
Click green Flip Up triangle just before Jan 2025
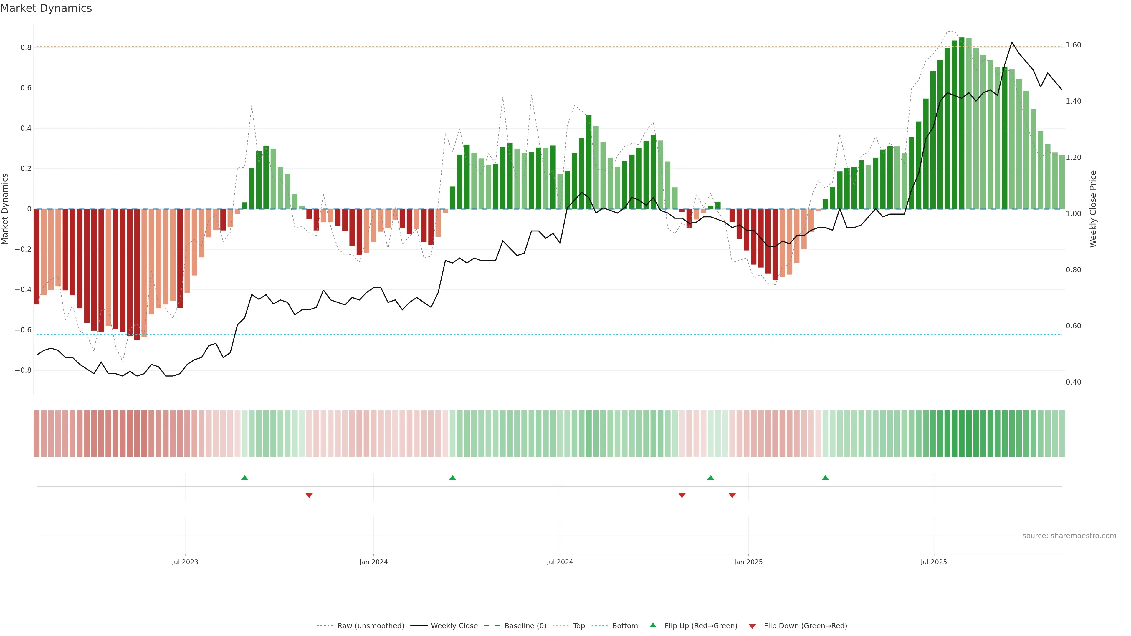[710, 478]
